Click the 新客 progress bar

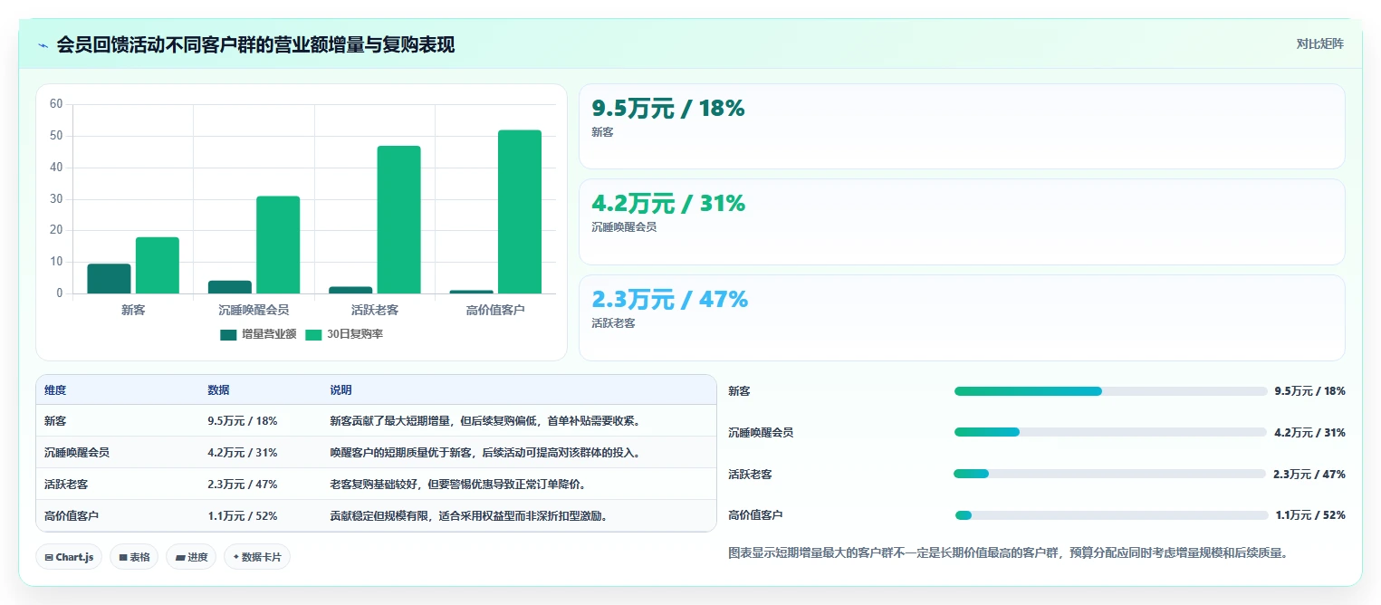1110,391
